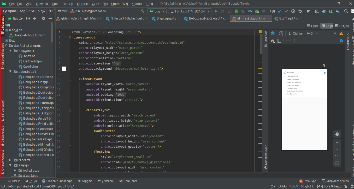Click the column layout icon beside the eye
The width and height of the screenshot is (354, 189).
[x=279, y=41]
